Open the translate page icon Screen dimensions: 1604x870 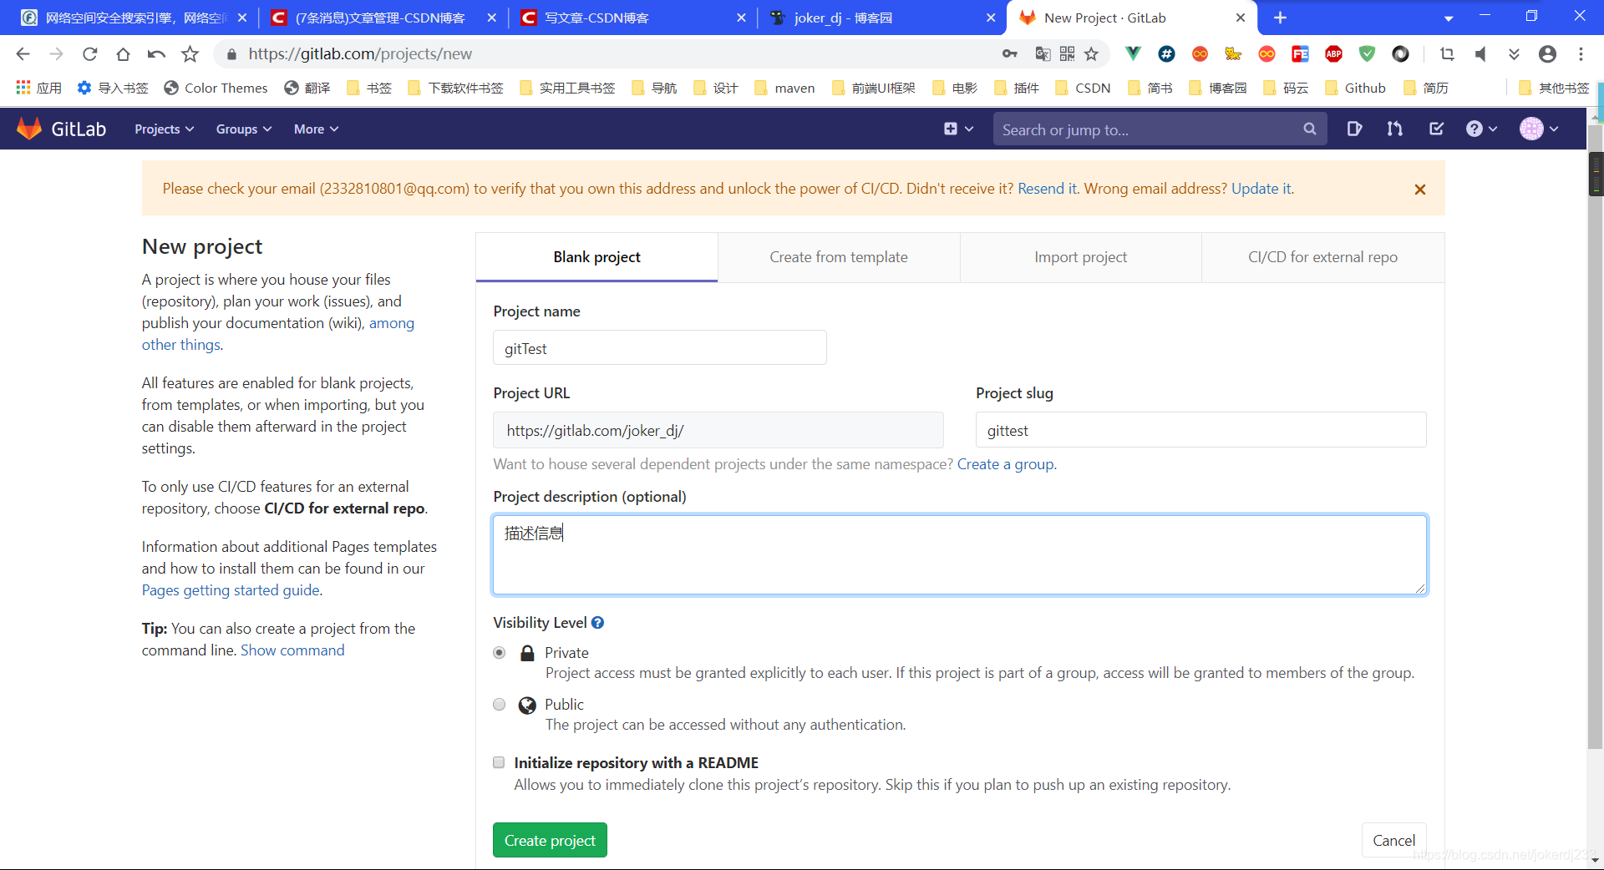point(1043,53)
